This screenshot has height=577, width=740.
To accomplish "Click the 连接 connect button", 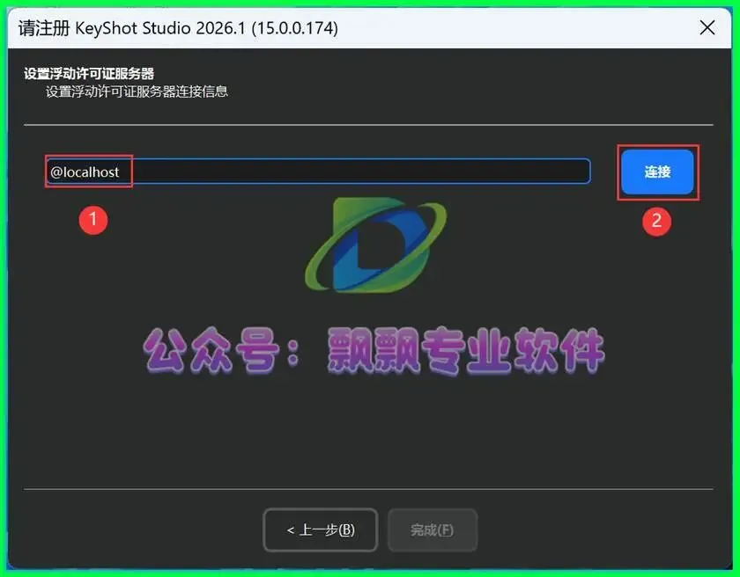I will click(x=657, y=172).
